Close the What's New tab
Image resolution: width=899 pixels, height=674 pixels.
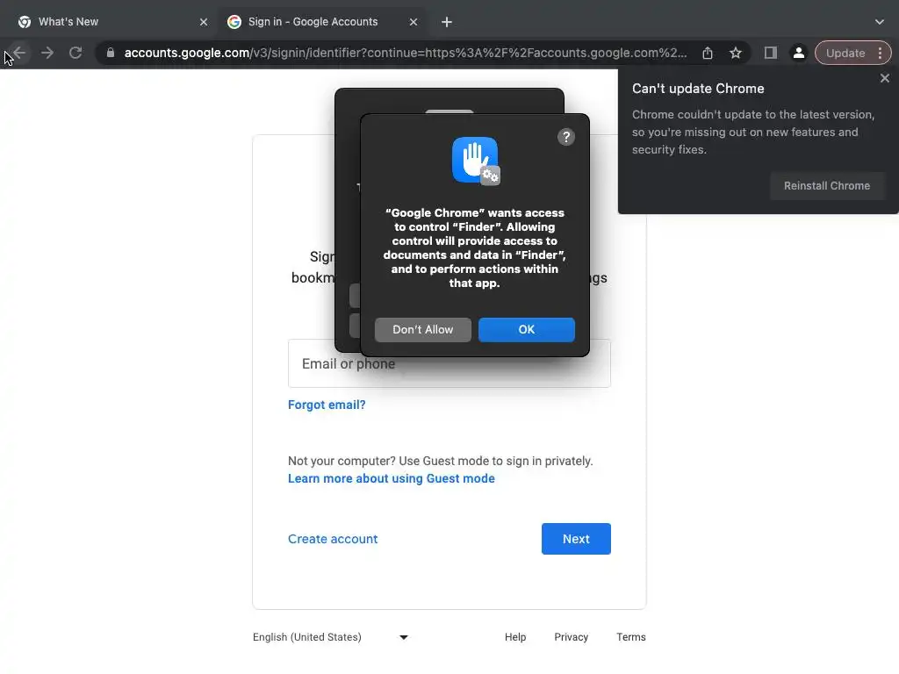tap(204, 22)
